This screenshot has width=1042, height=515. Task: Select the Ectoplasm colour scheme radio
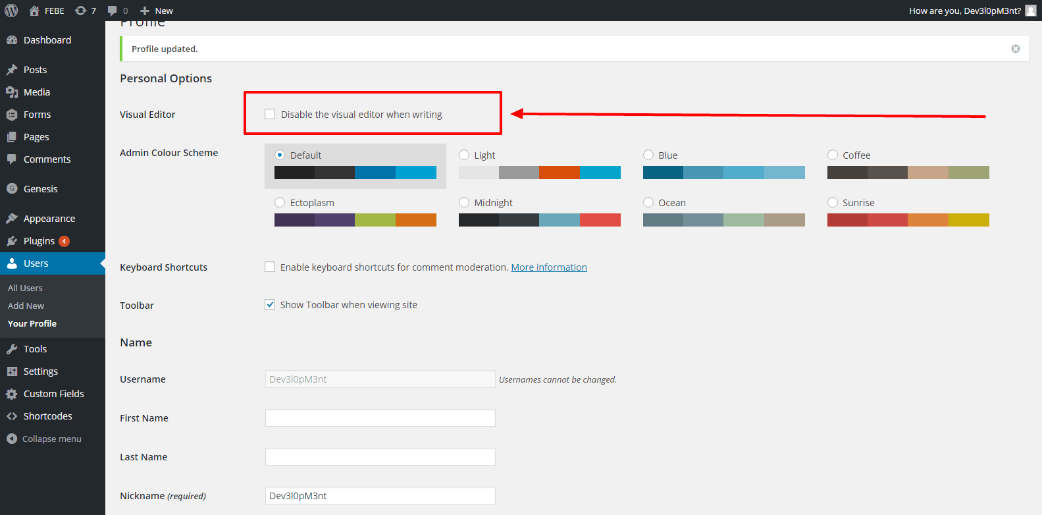(x=280, y=202)
